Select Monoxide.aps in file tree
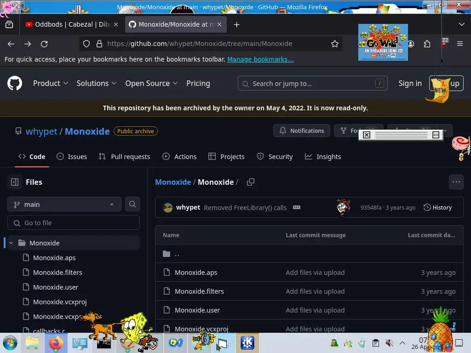Screen dimensions: 471x353 click(54, 257)
